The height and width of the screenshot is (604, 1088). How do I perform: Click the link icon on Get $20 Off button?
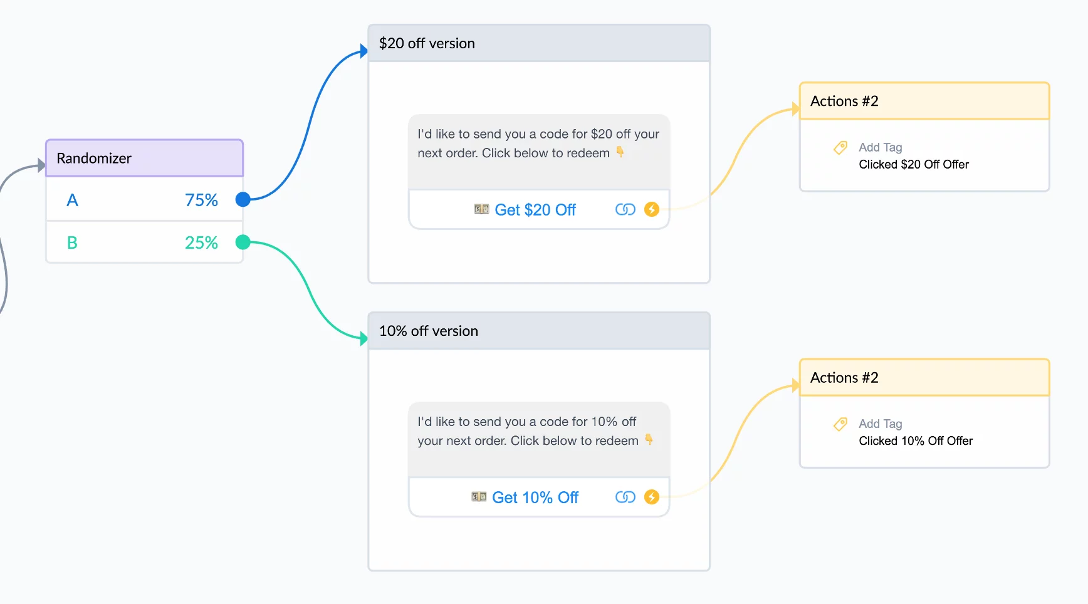[x=625, y=209]
